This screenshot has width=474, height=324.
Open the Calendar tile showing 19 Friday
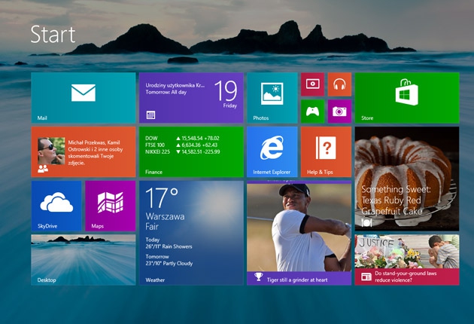[x=191, y=98]
